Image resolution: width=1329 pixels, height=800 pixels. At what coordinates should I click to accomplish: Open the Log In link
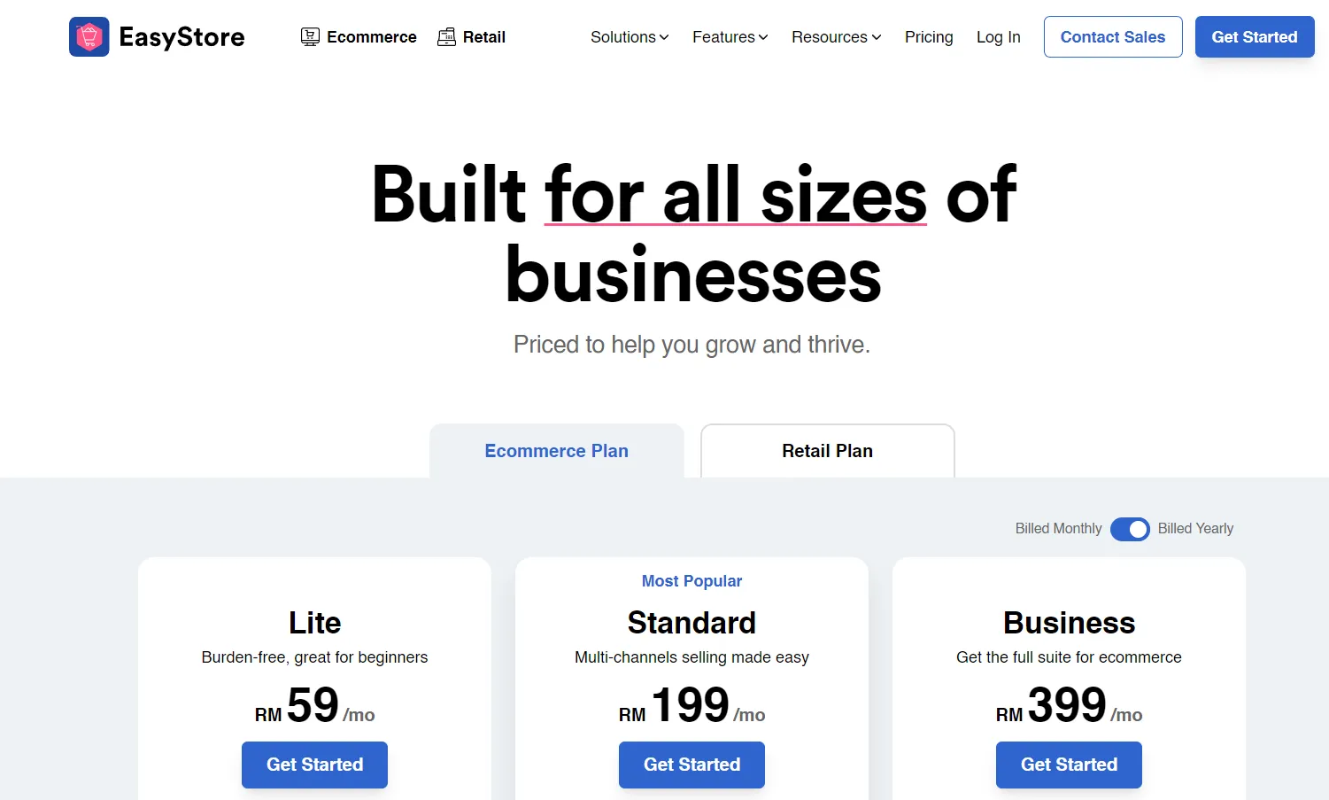click(999, 37)
